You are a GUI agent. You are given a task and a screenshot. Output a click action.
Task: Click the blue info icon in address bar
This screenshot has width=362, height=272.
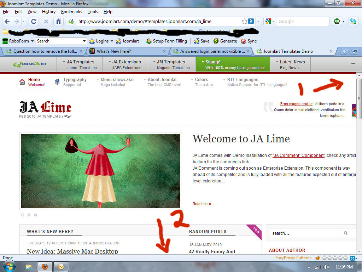pos(251,22)
